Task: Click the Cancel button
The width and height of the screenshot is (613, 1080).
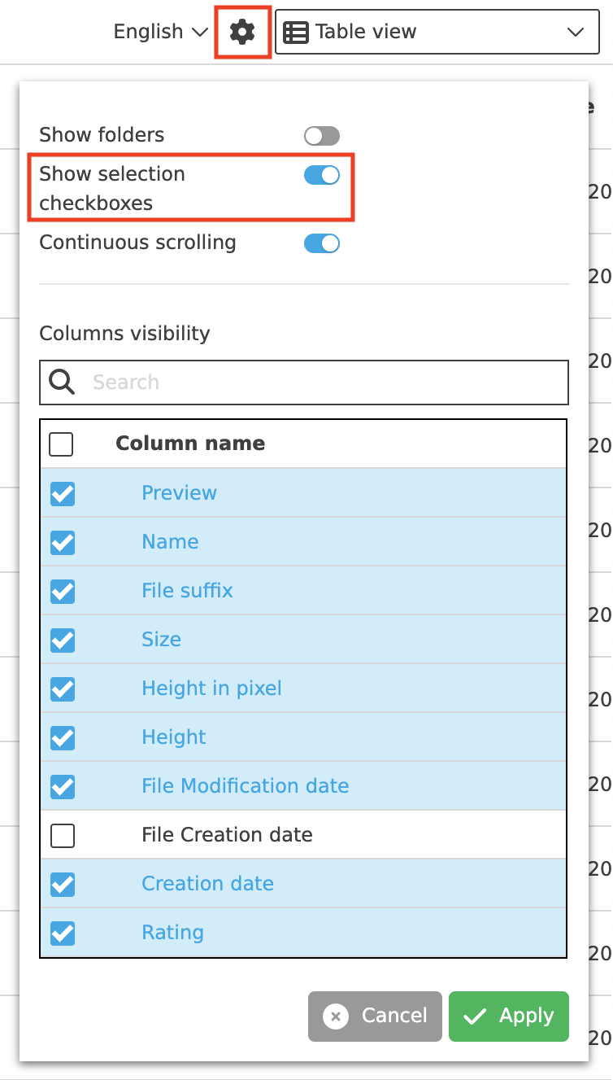Action: [x=375, y=1016]
